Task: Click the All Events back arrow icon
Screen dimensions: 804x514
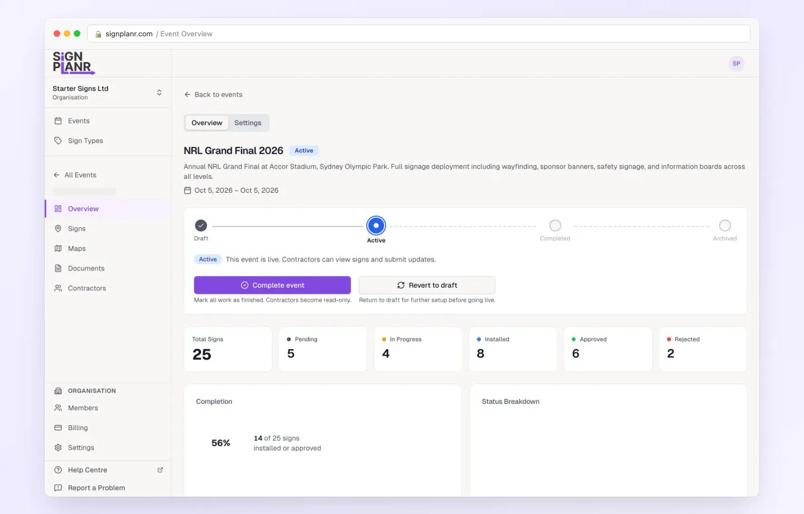Action: [x=56, y=175]
